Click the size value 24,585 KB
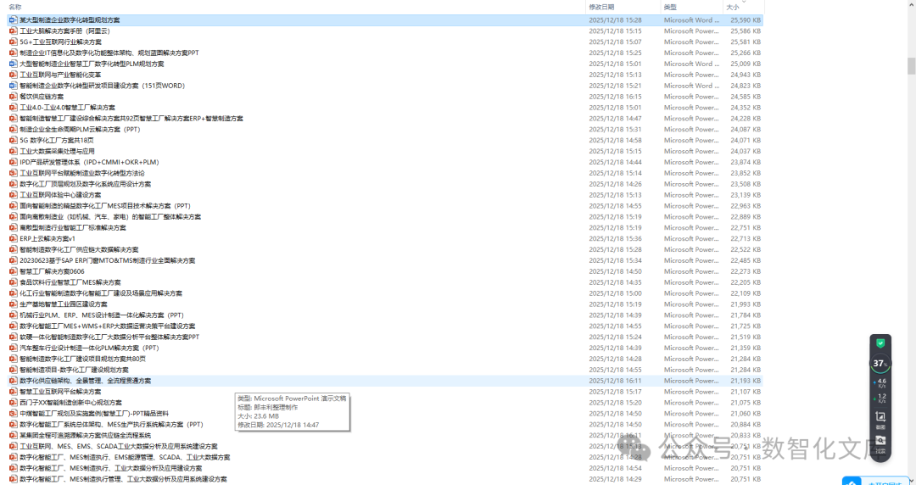This screenshot has height=485, width=916. point(746,97)
